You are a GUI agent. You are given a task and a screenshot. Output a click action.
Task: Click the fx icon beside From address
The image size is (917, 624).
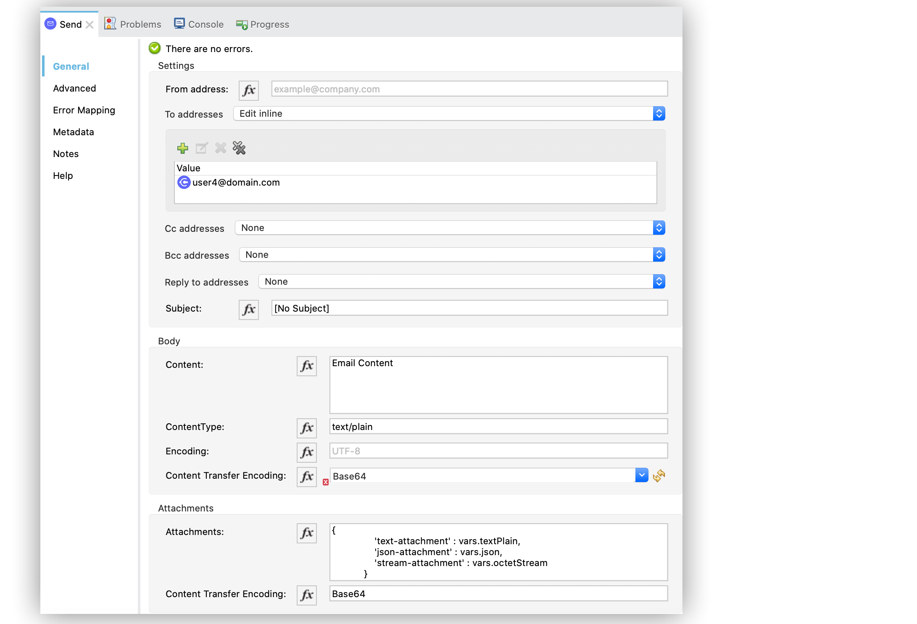point(248,90)
